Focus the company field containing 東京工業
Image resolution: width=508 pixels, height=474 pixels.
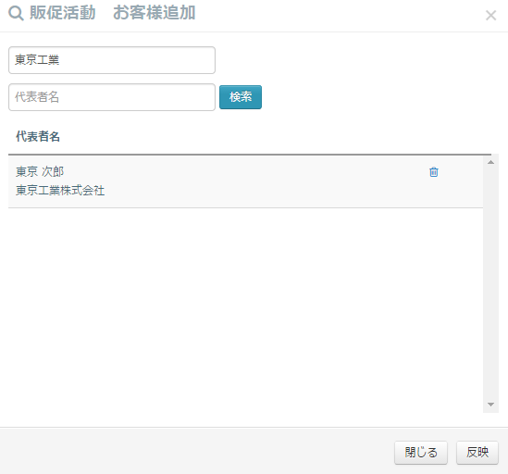pos(112,60)
